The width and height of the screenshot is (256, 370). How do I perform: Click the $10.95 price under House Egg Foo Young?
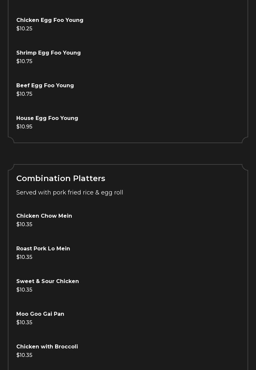24,127
